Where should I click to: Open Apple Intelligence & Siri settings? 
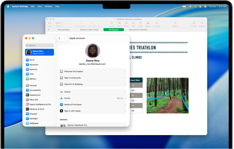(40, 104)
